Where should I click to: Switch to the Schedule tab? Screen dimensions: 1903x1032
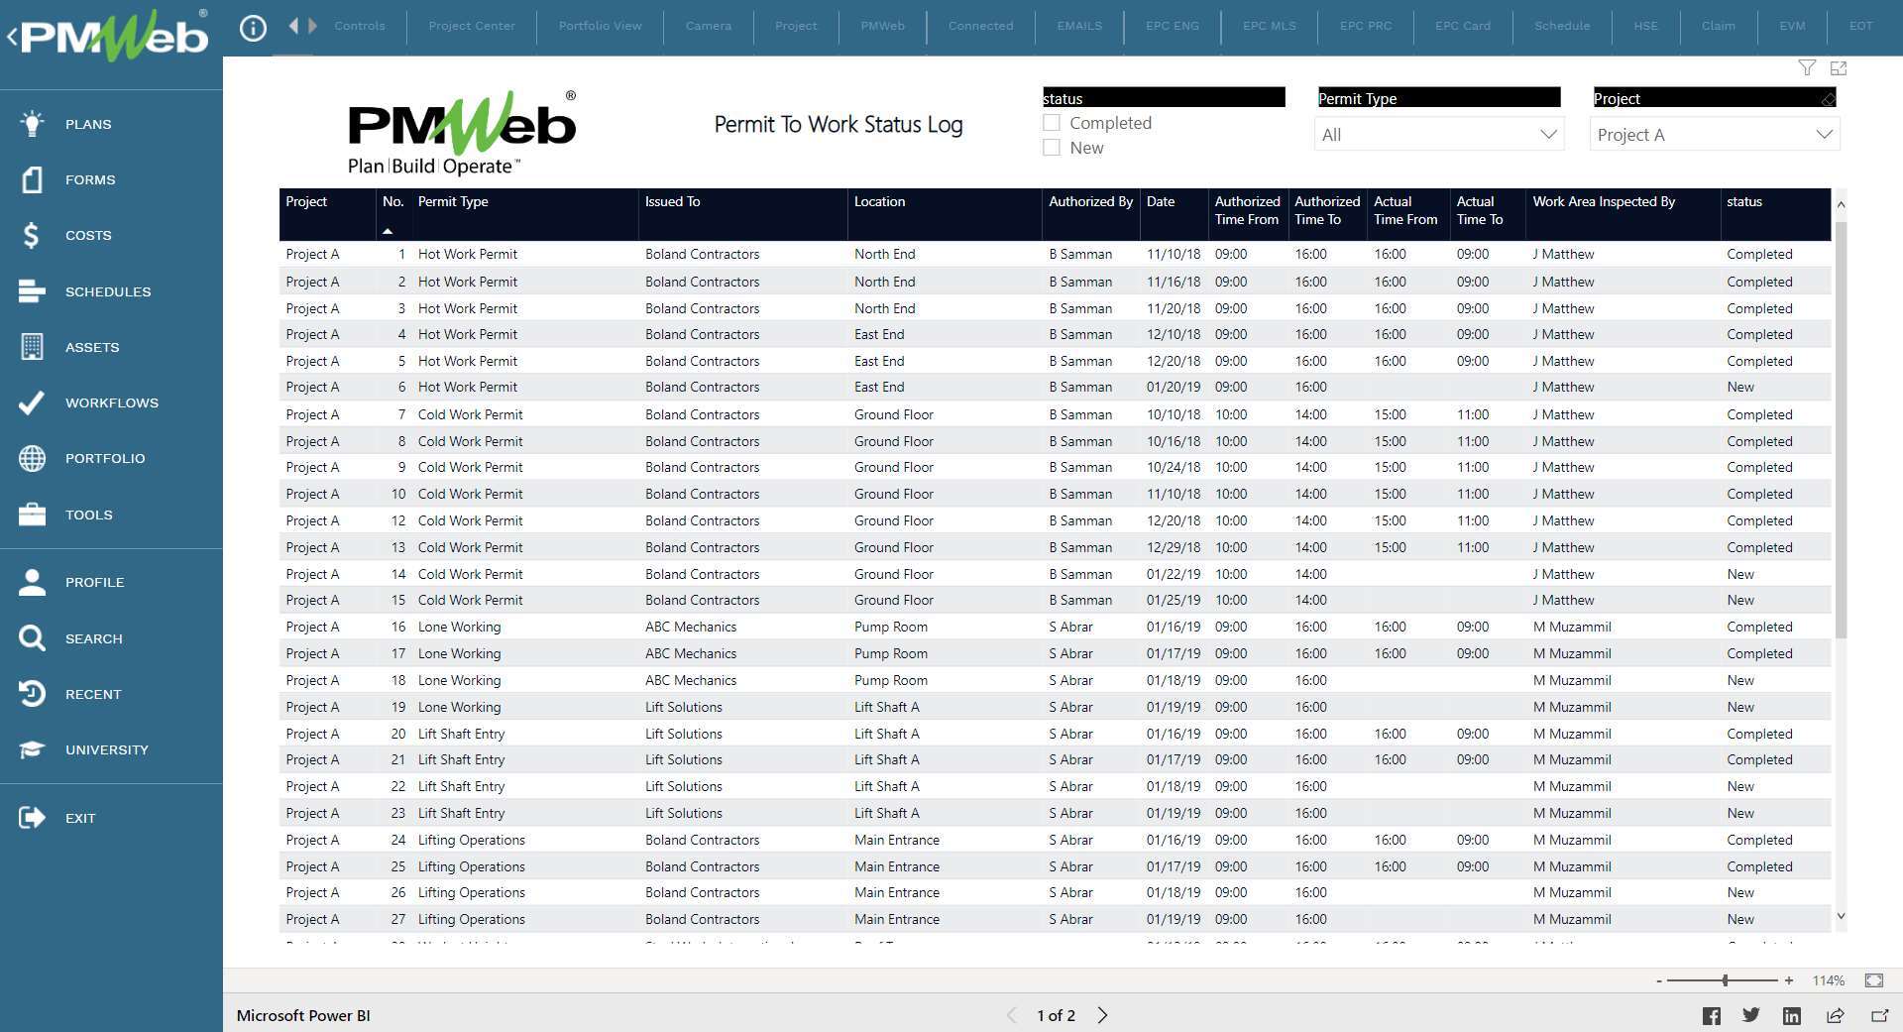[1561, 26]
